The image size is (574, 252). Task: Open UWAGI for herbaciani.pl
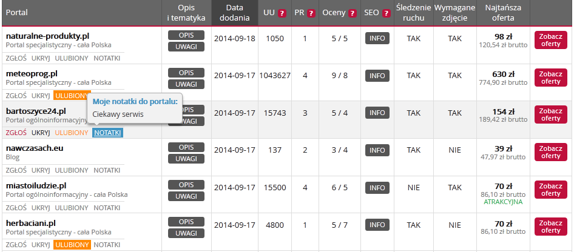[x=186, y=233]
